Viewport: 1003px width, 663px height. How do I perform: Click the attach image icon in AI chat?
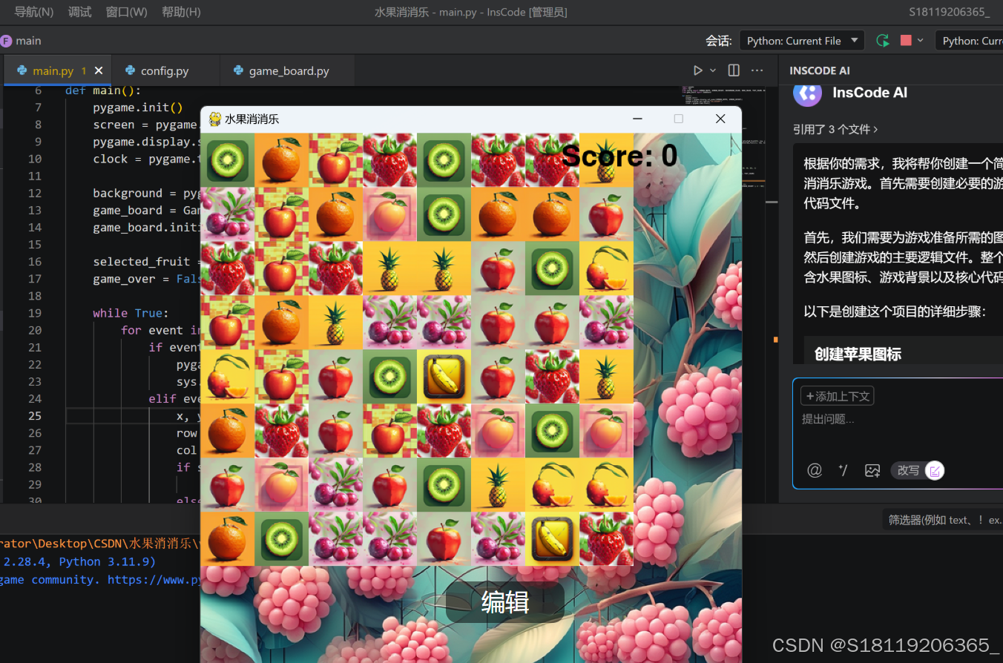click(872, 469)
